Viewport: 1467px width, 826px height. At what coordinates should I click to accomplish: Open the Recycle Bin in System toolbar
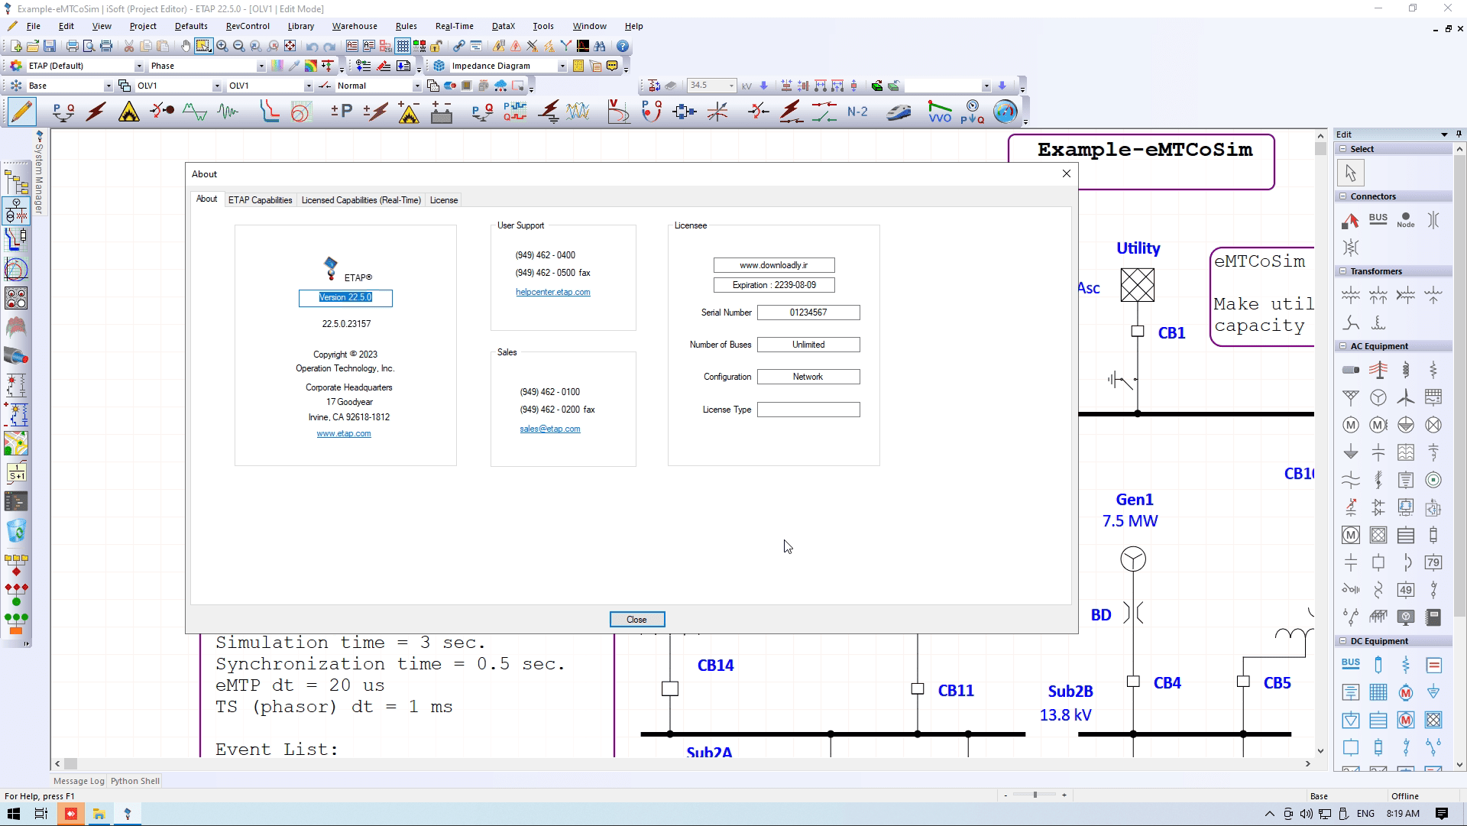[16, 530]
